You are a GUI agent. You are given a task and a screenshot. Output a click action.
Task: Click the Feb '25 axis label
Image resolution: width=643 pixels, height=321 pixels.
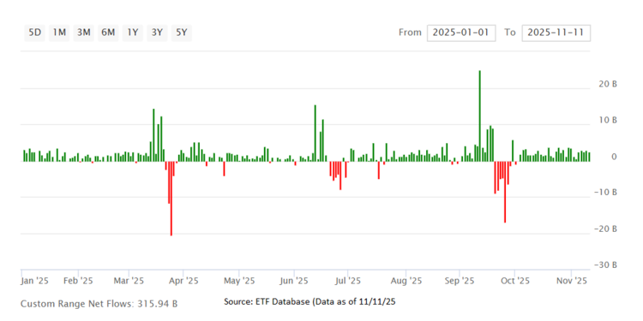79,281
